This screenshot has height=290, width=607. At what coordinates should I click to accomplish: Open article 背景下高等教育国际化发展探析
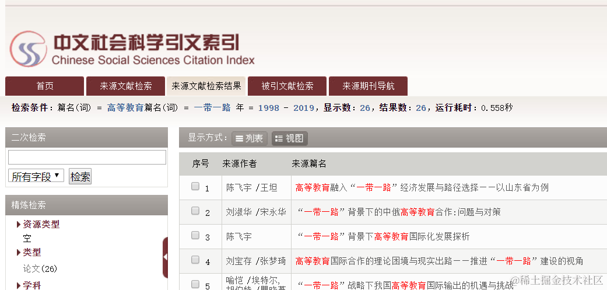(x=383, y=236)
